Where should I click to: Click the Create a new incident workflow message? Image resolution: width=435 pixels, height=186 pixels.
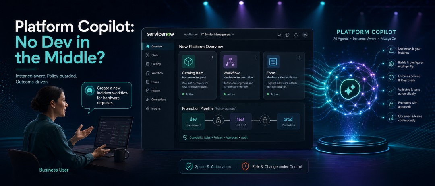pos(112,96)
